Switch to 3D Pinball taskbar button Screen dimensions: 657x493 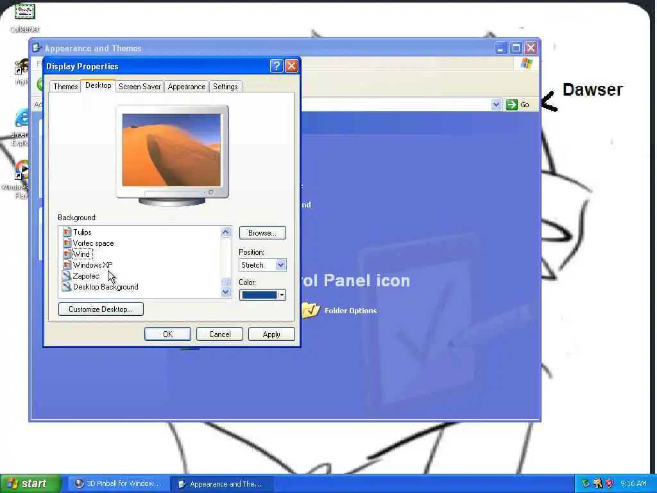click(117, 483)
